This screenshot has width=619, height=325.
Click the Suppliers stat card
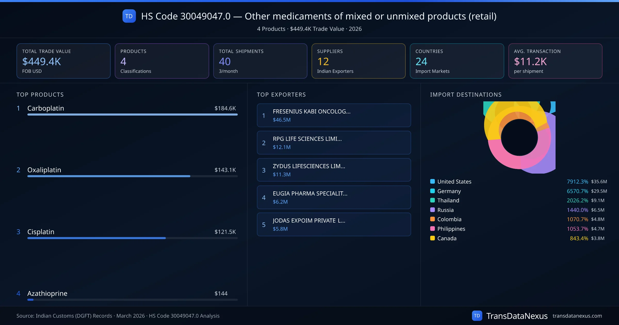tap(358, 61)
